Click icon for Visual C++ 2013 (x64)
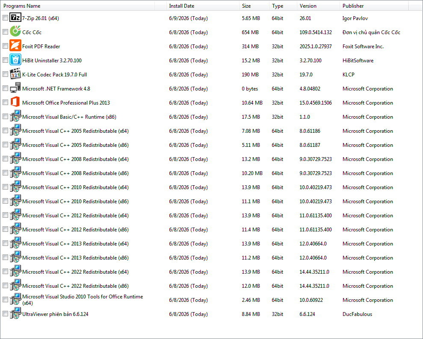The height and width of the screenshot is (339, 423). 15,243
